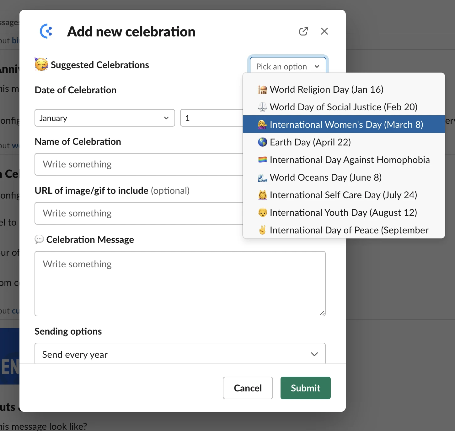Select International Day of Peace option

coord(344,230)
